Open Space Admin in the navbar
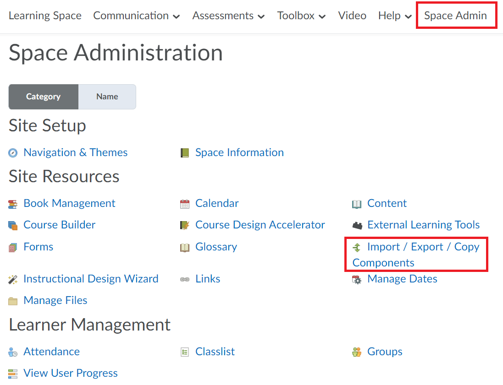The height and width of the screenshot is (385, 503). (455, 16)
